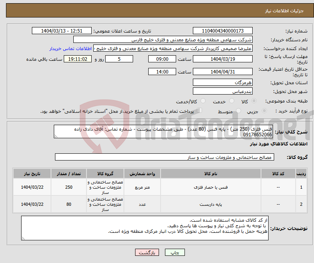Click the request creator name field

pos(173,48)
